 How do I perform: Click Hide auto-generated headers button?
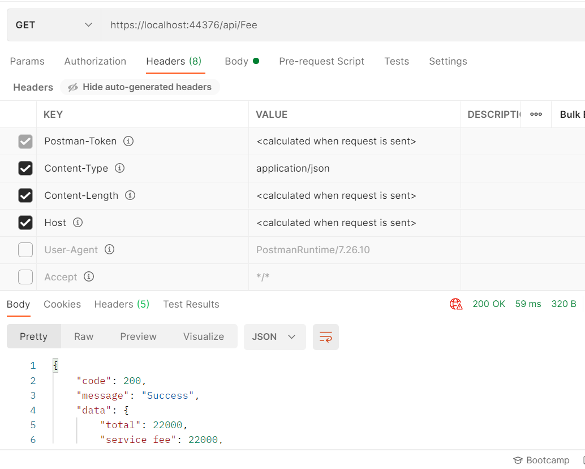click(x=140, y=87)
